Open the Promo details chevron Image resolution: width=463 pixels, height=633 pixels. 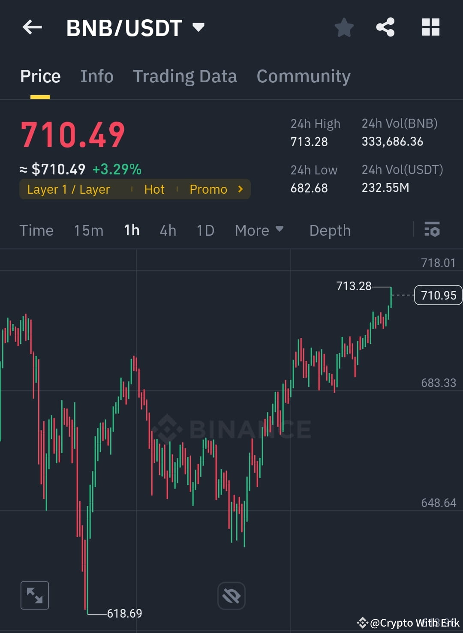click(240, 189)
